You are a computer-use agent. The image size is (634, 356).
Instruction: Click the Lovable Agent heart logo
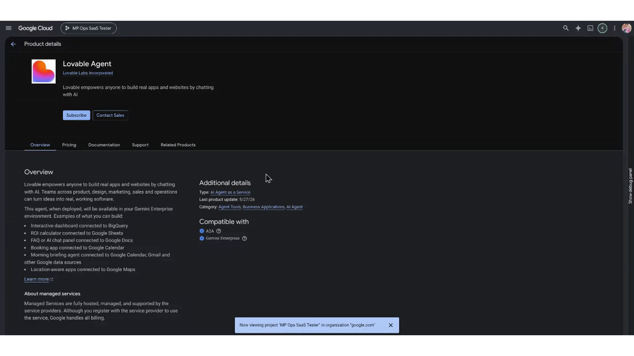pyautogui.click(x=44, y=72)
